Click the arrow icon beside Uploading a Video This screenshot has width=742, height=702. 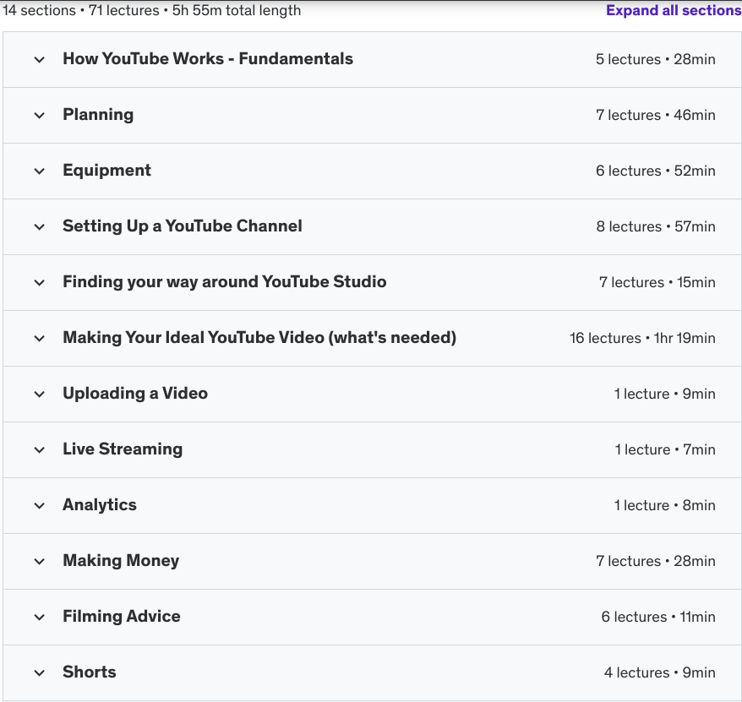[39, 395]
